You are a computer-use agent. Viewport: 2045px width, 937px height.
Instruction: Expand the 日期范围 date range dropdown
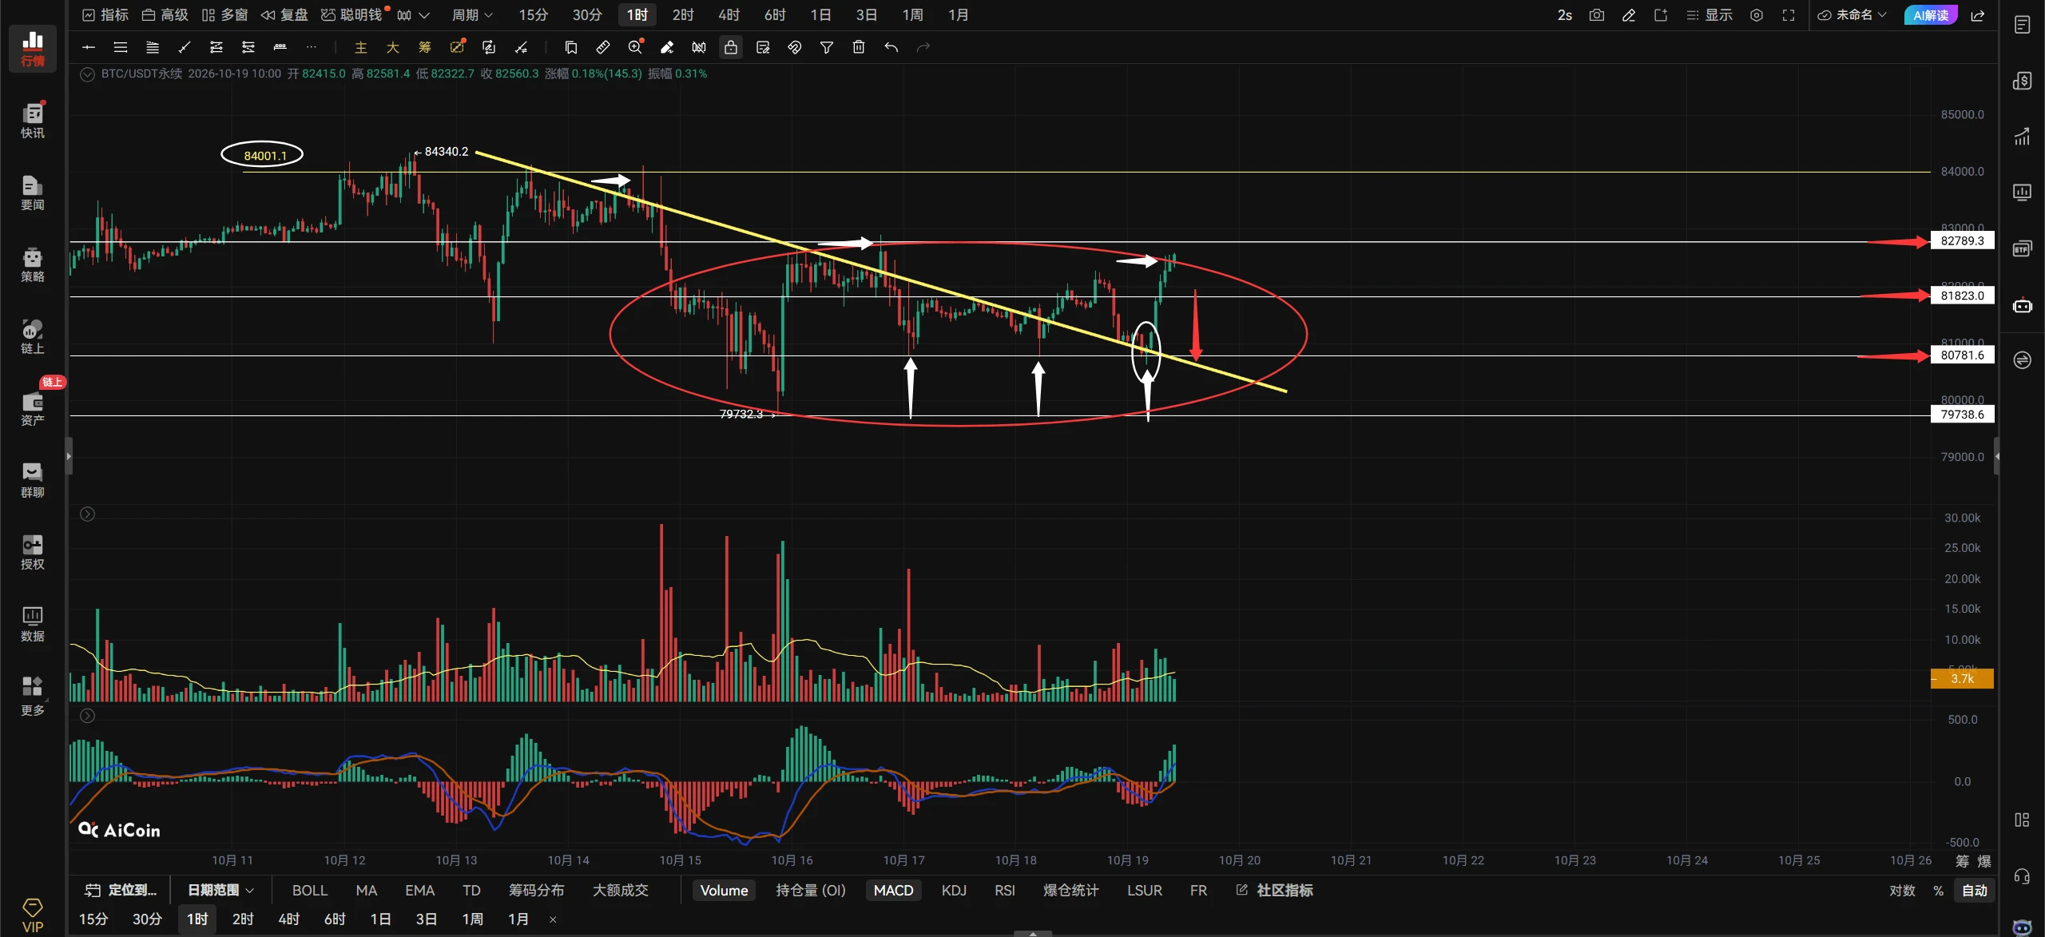point(220,890)
